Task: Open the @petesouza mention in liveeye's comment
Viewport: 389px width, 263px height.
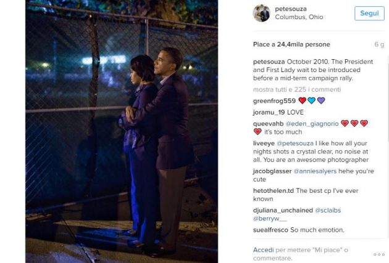Action: click(295, 144)
